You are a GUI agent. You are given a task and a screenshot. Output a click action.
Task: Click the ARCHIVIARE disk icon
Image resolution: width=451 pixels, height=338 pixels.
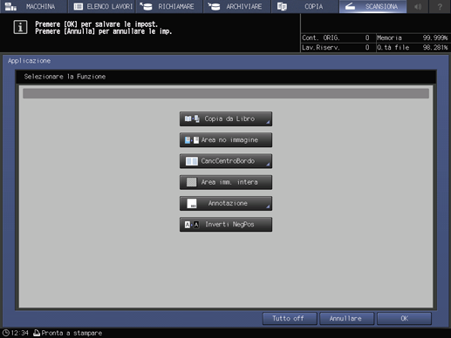click(x=214, y=6)
